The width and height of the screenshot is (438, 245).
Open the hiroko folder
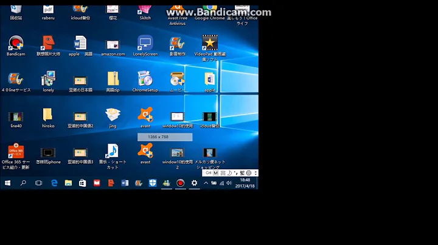[48, 115]
